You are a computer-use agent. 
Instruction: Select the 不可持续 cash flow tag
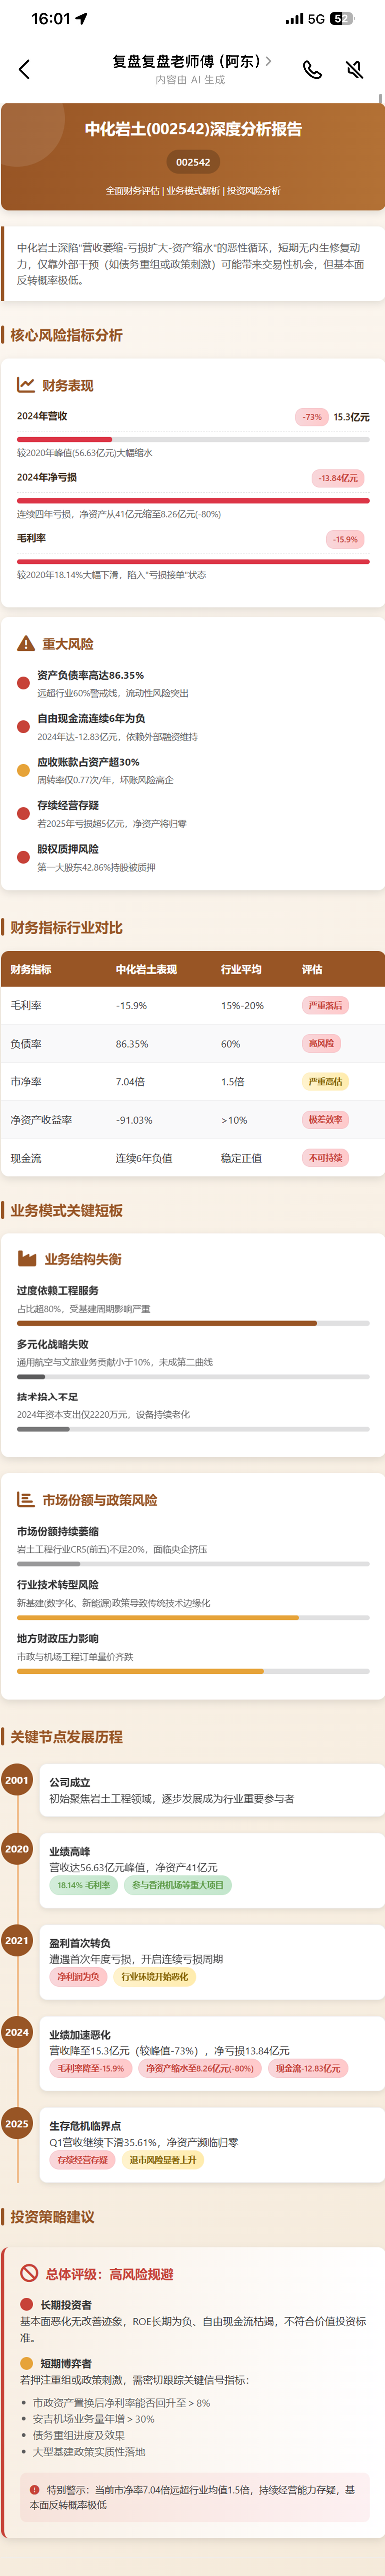pyautogui.click(x=325, y=1158)
